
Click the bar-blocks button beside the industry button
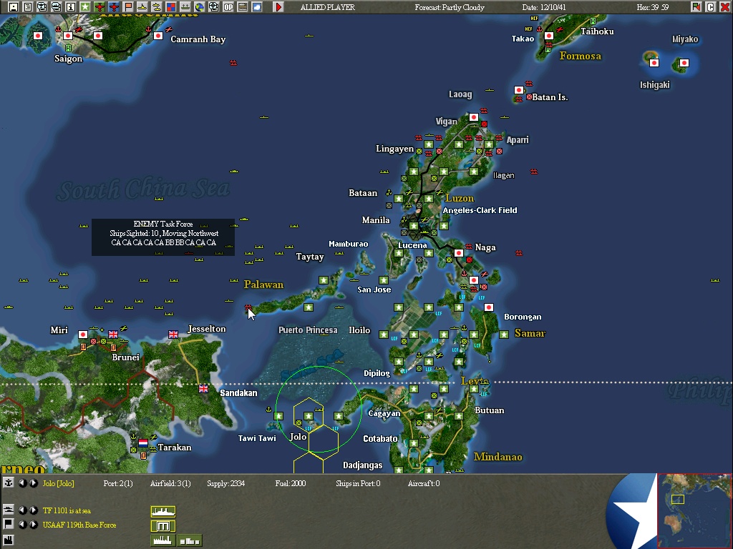click(190, 540)
